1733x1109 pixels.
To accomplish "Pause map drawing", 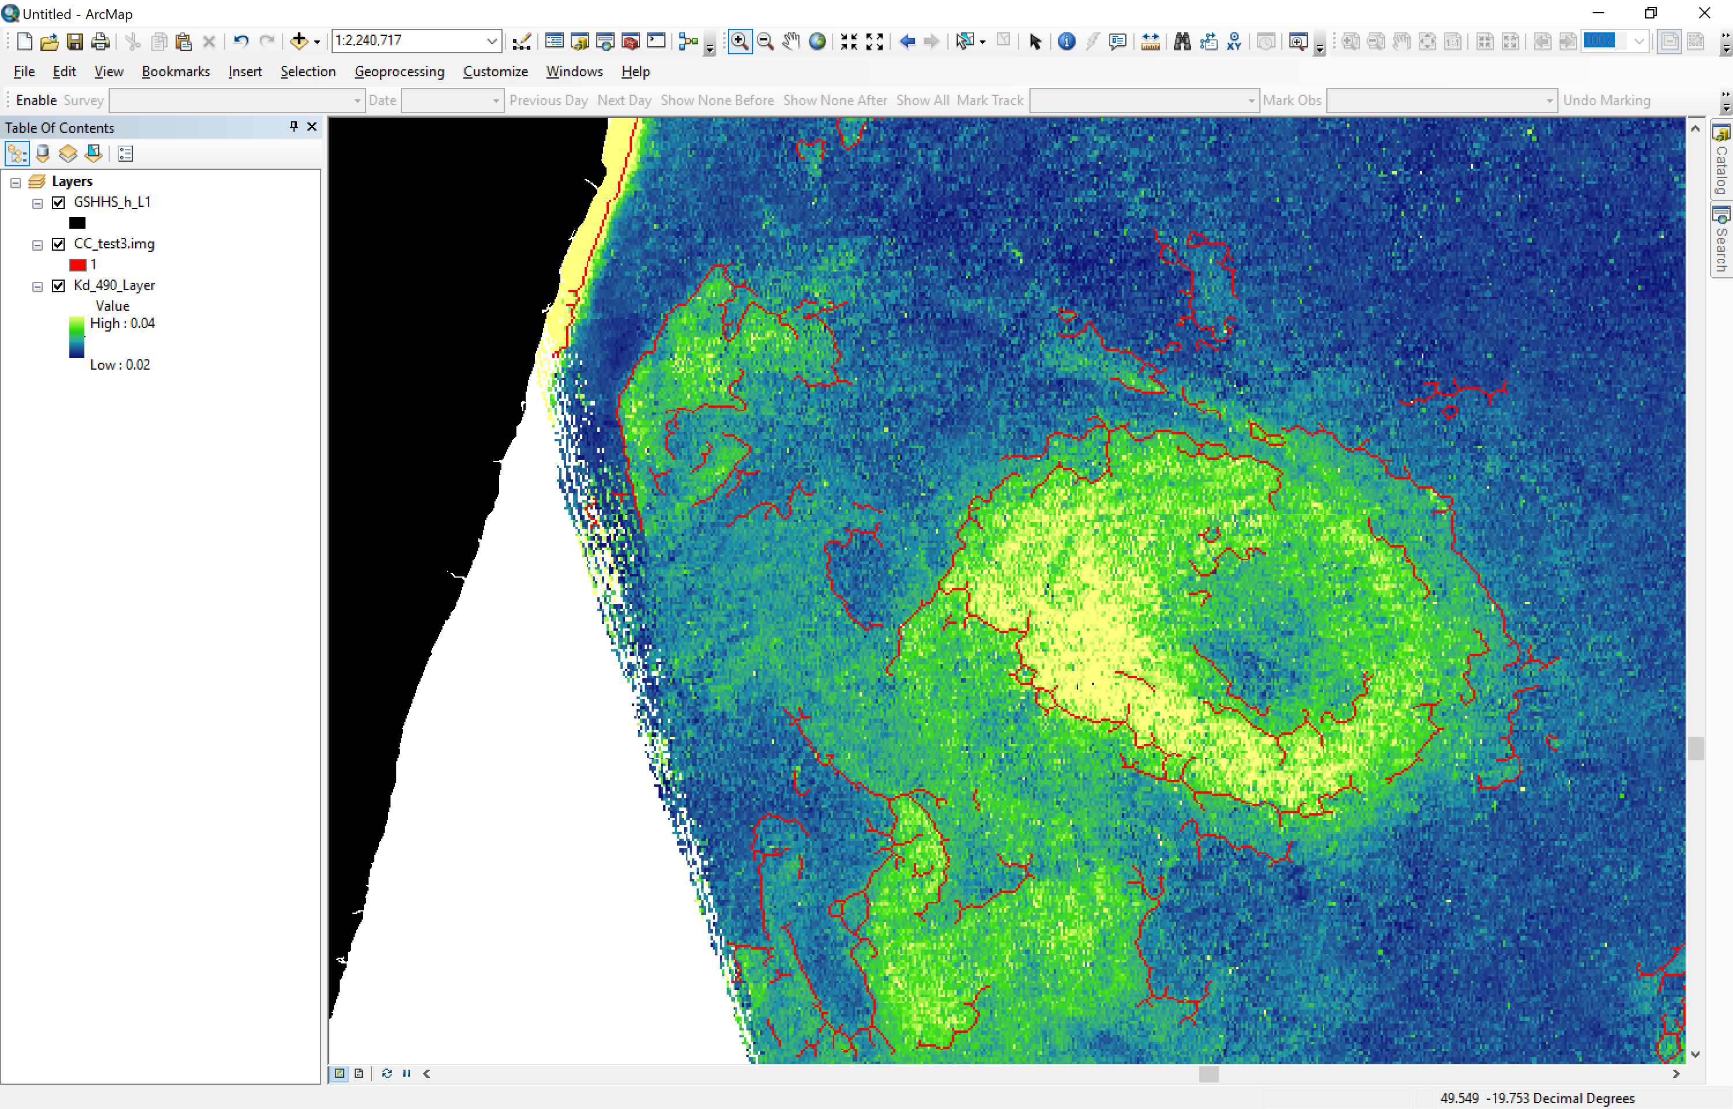I will pos(407,1074).
